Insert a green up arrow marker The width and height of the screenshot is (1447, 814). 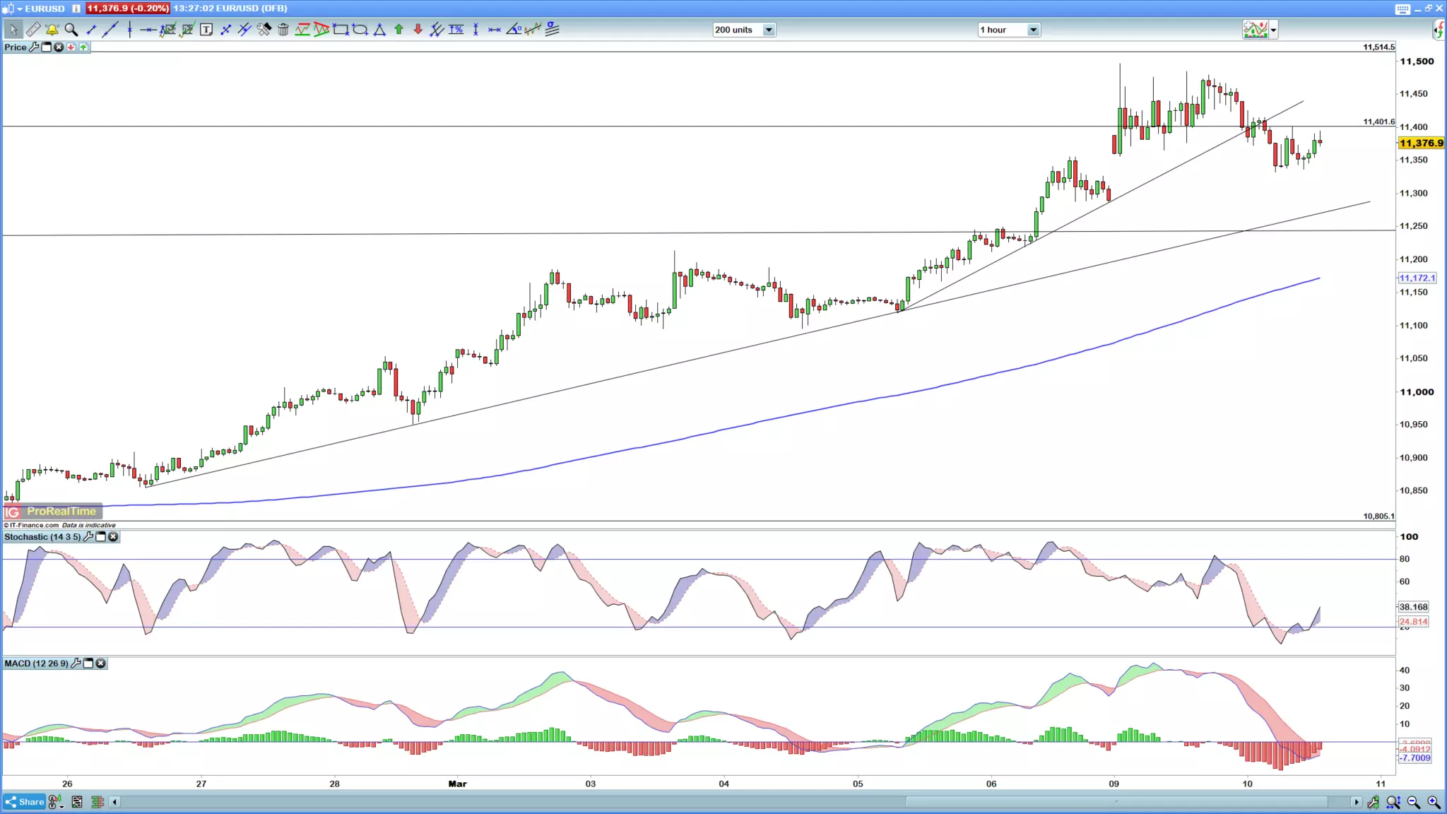pos(398,30)
